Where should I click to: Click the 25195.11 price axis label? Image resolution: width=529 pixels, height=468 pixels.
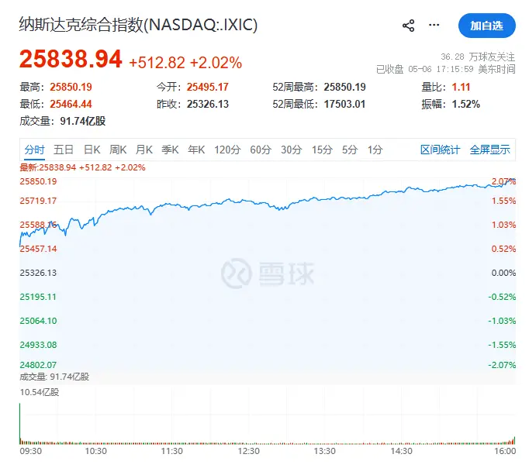(x=38, y=297)
